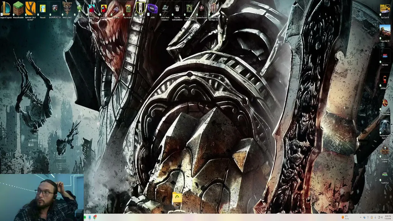The height and width of the screenshot is (221, 393).
Task: Launch the Beat Saber desktop icon
Action: [x=385, y=57]
